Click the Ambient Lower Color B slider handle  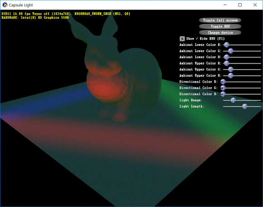(227, 57)
